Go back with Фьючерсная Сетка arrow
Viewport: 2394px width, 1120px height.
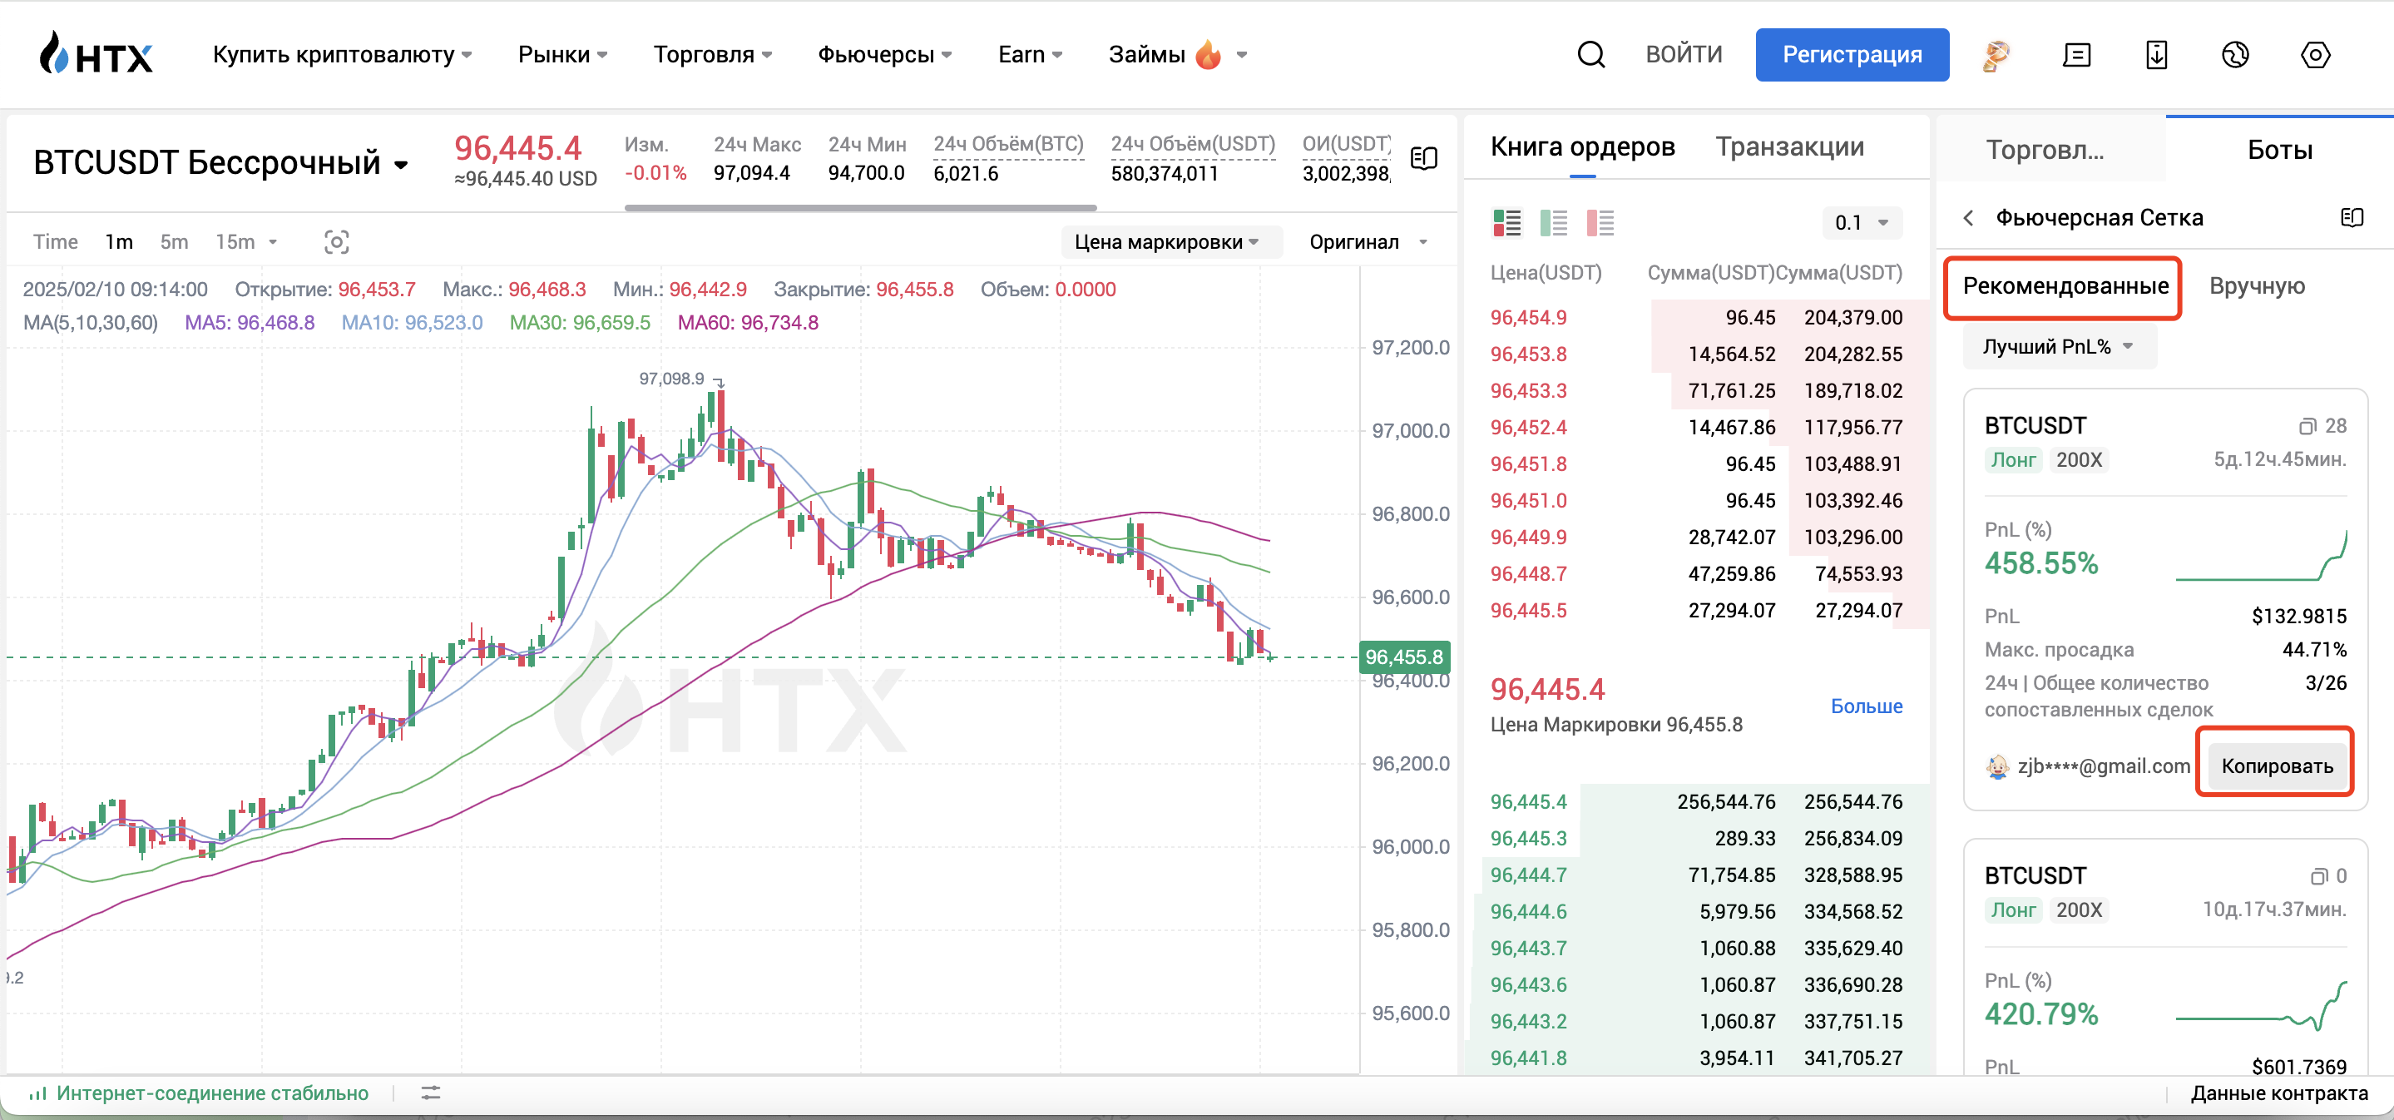point(1968,217)
